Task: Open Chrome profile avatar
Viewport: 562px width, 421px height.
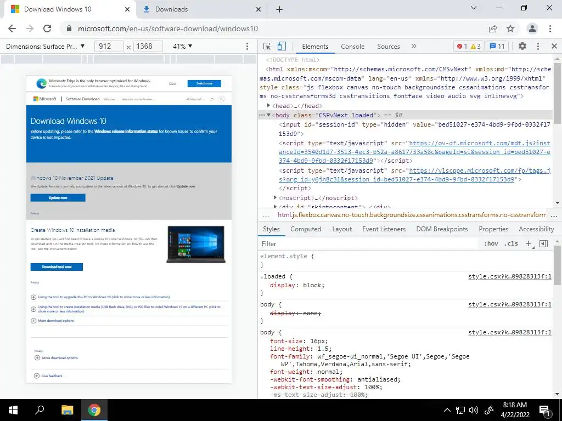Action: coord(532,29)
